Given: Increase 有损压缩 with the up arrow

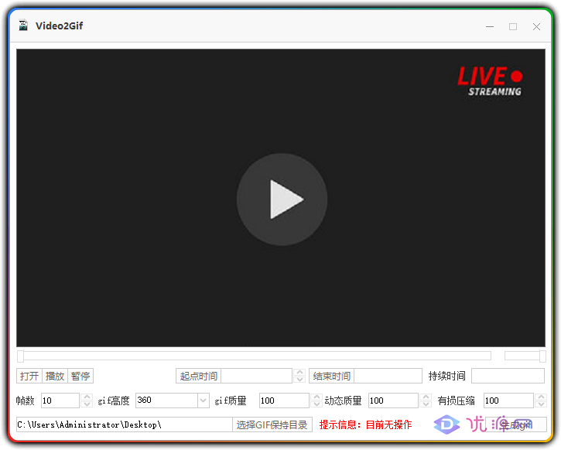Looking at the screenshot, I should [541, 397].
